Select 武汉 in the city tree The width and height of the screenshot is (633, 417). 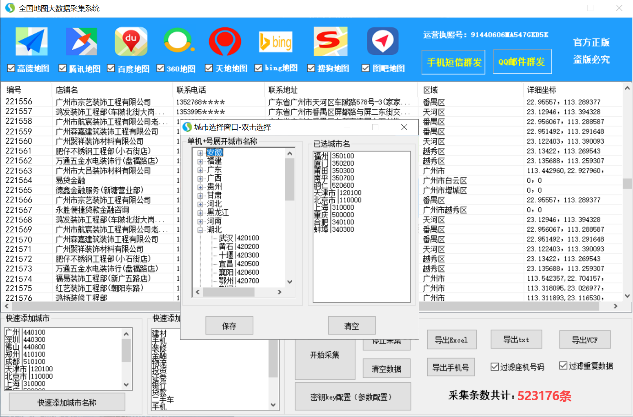226,238
